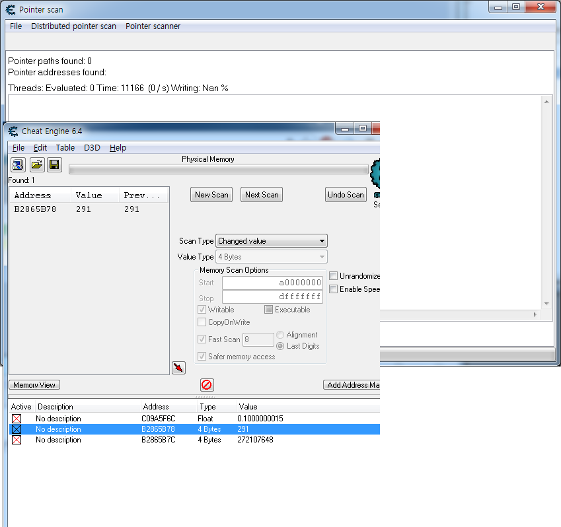Open Cheat Engine File menu
The height and width of the screenshot is (527, 561).
point(19,148)
